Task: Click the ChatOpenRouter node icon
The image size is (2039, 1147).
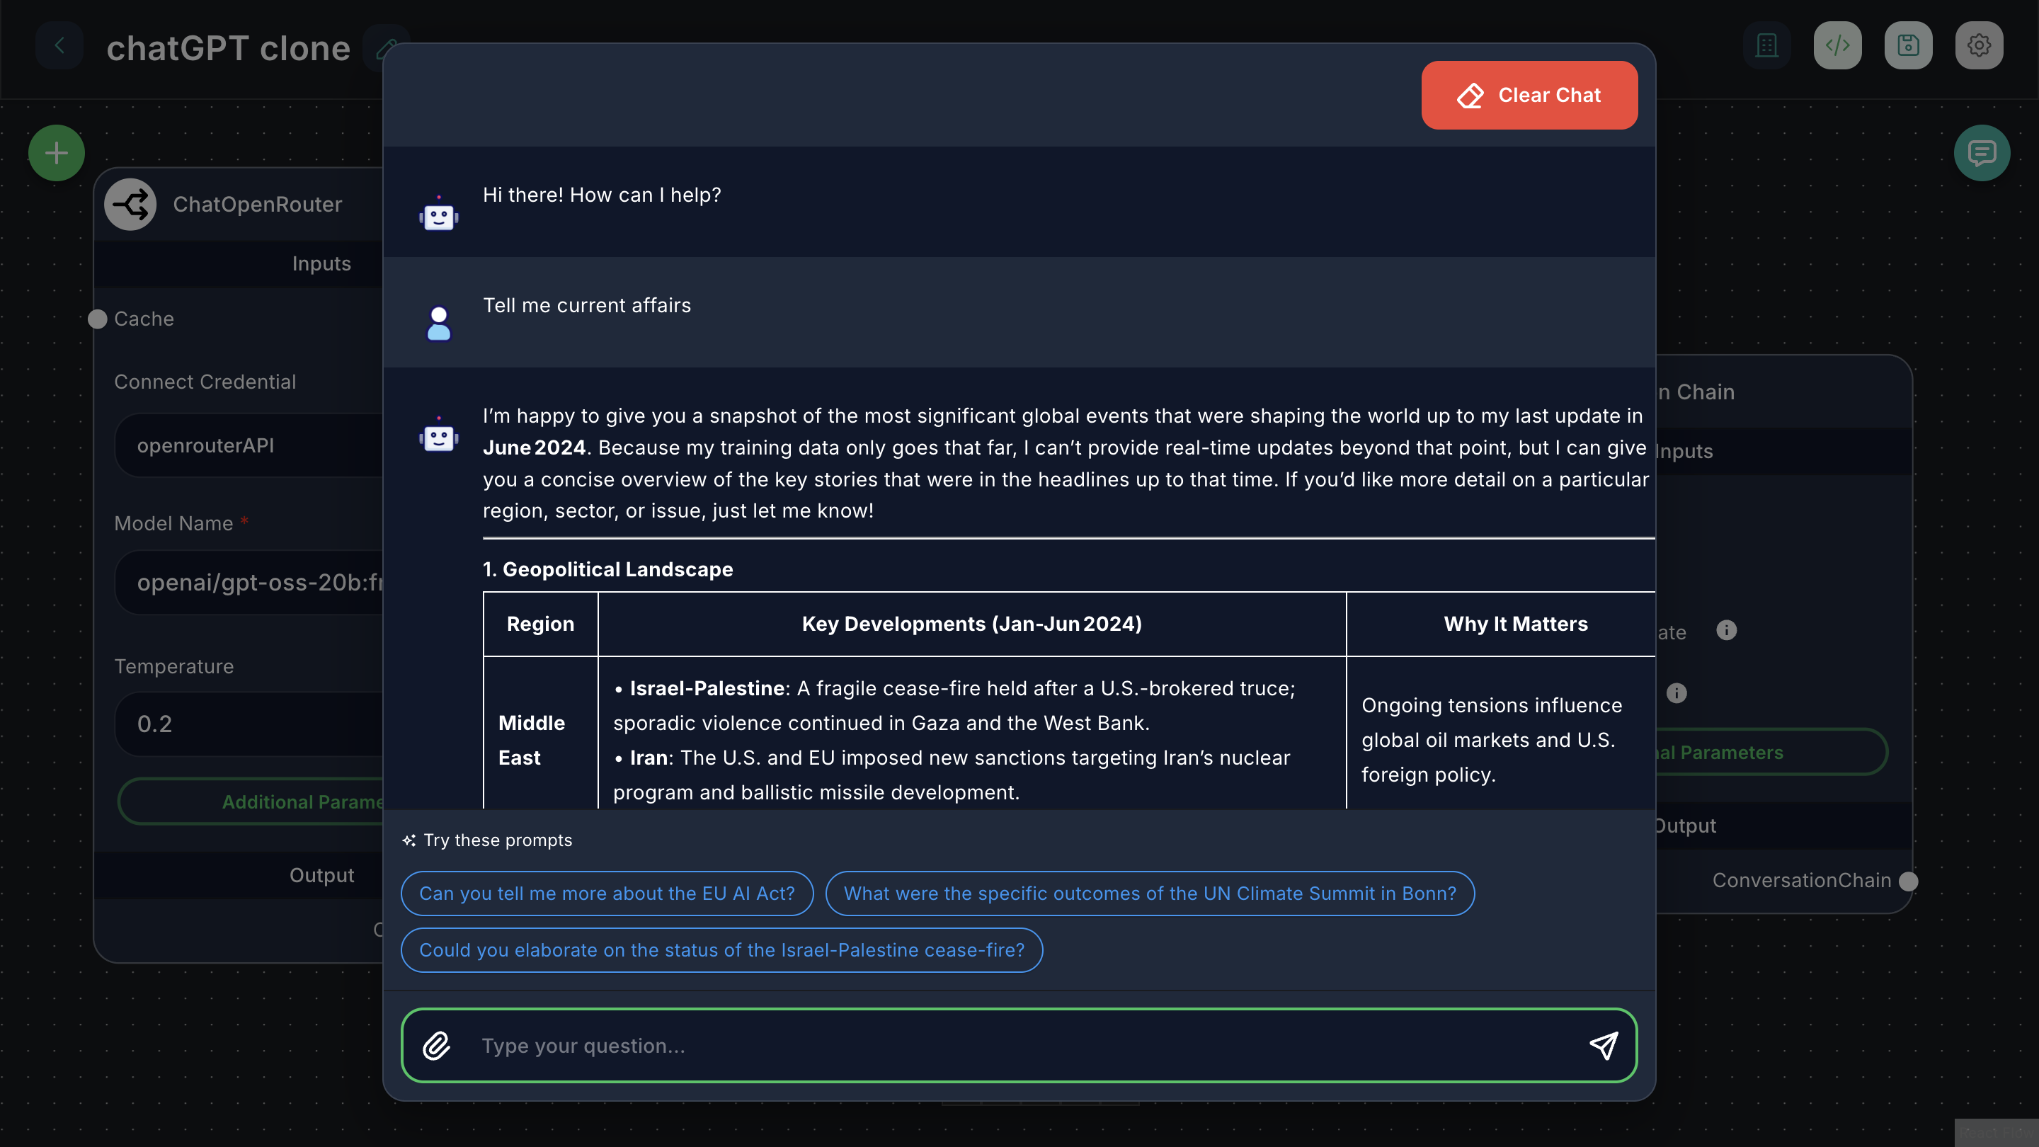Action: pyautogui.click(x=130, y=204)
